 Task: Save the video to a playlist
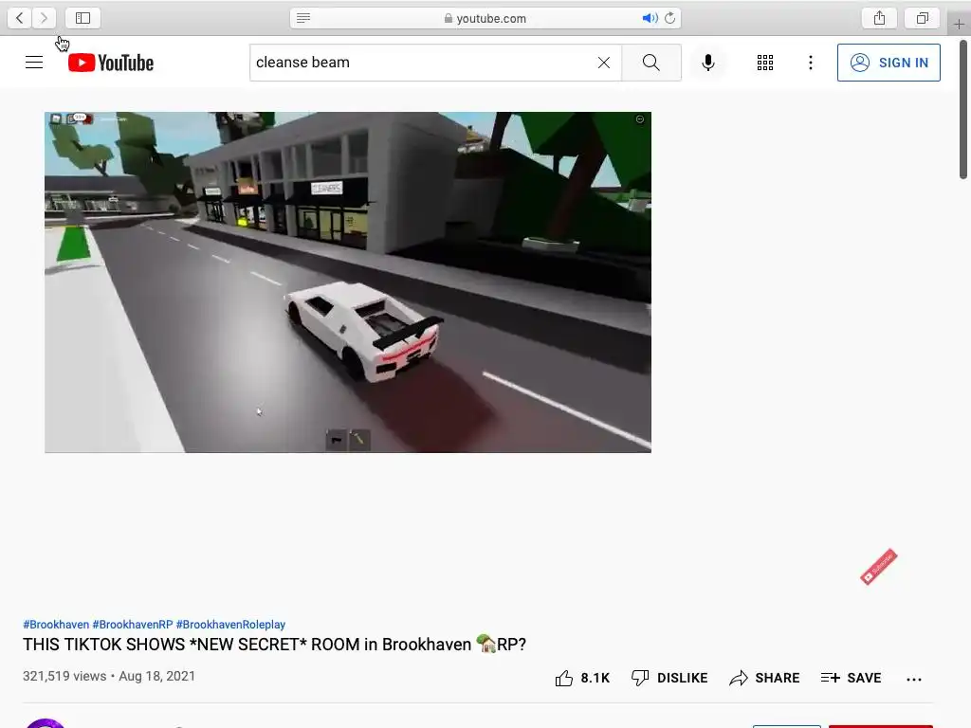[x=851, y=678]
